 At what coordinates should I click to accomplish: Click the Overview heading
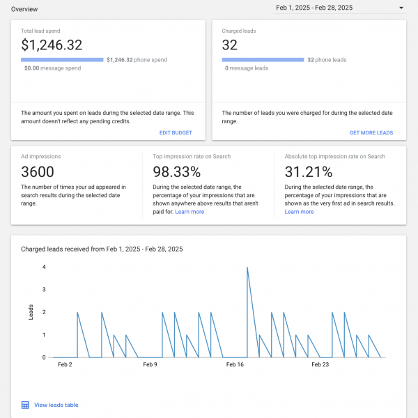[x=25, y=9]
